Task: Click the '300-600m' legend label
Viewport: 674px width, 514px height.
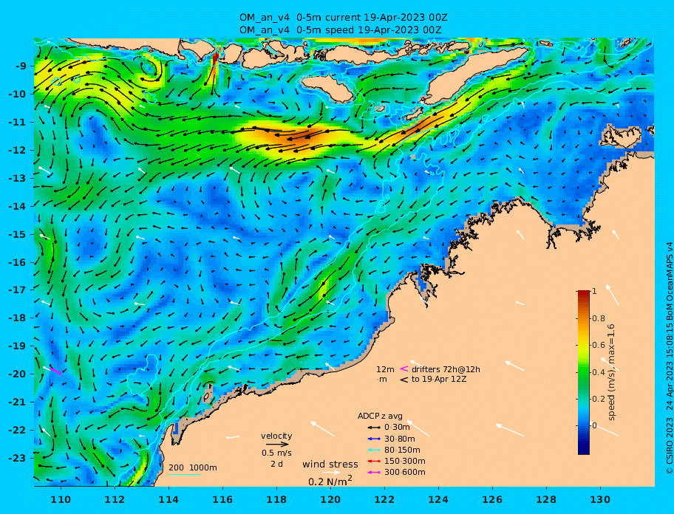Action: (405, 473)
